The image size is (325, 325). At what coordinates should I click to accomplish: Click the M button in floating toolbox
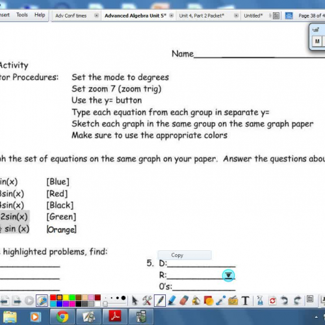coord(317,42)
